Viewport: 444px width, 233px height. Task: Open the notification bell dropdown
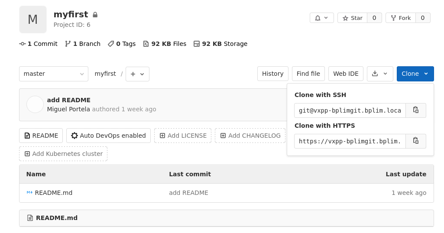tap(321, 18)
